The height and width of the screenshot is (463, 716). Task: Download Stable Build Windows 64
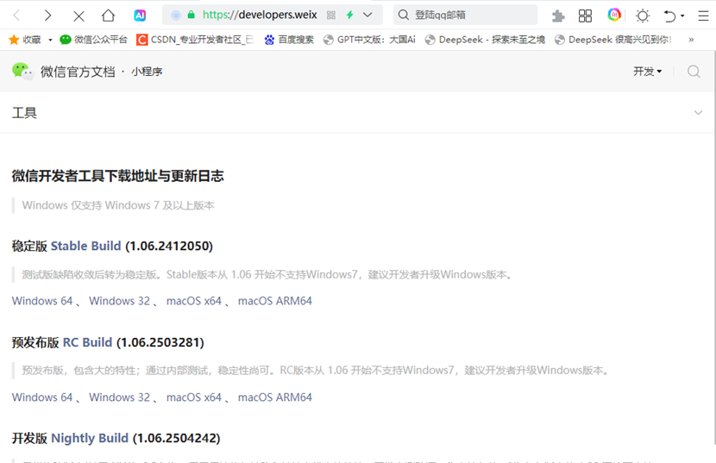click(42, 301)
